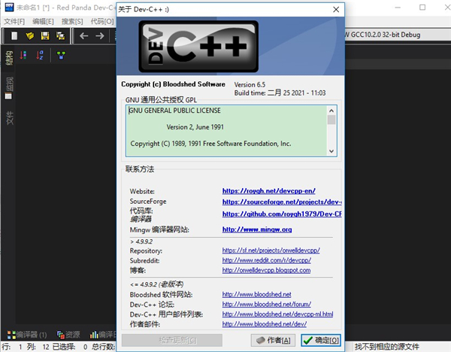Open the github.com/royqh1979 repository link

coord(282,214)
